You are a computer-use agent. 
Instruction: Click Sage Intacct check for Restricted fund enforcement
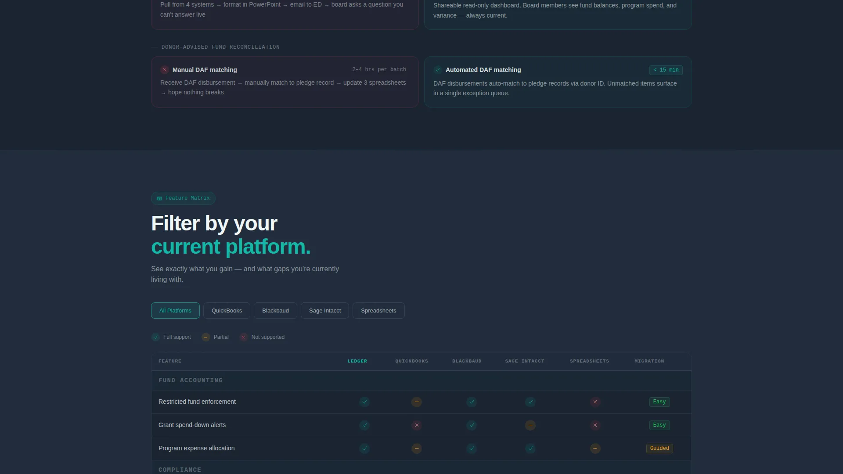pos(530,402)
